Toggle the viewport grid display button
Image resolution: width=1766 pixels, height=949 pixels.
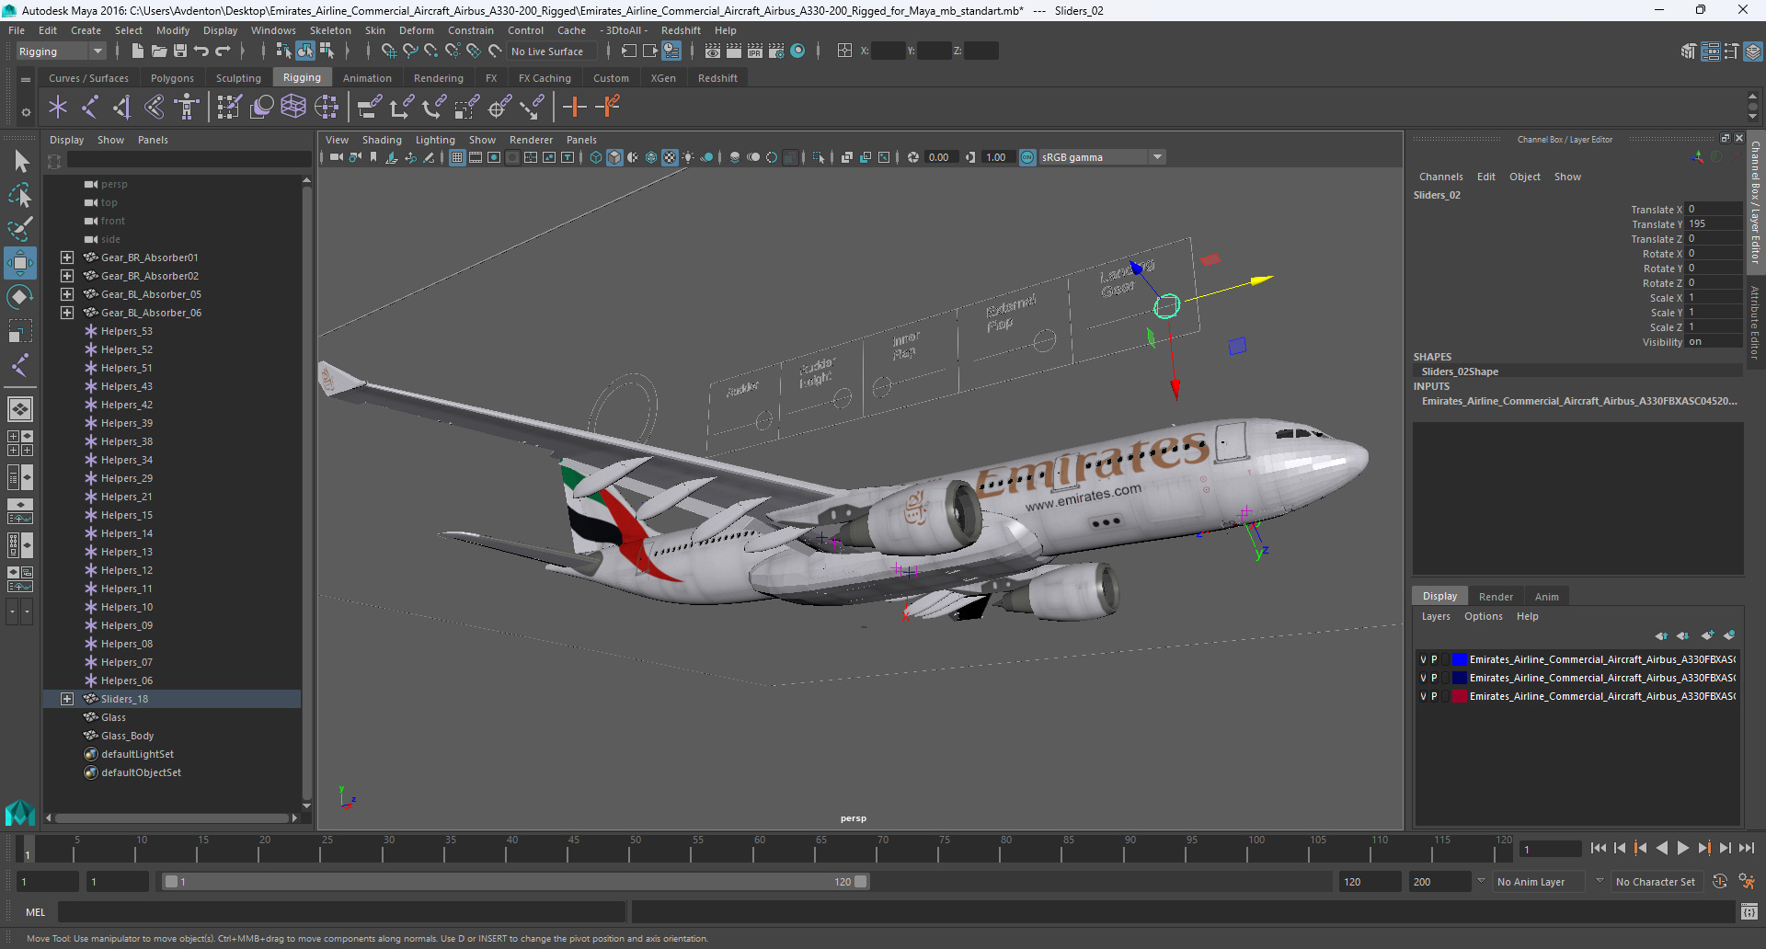click(457, 157)
